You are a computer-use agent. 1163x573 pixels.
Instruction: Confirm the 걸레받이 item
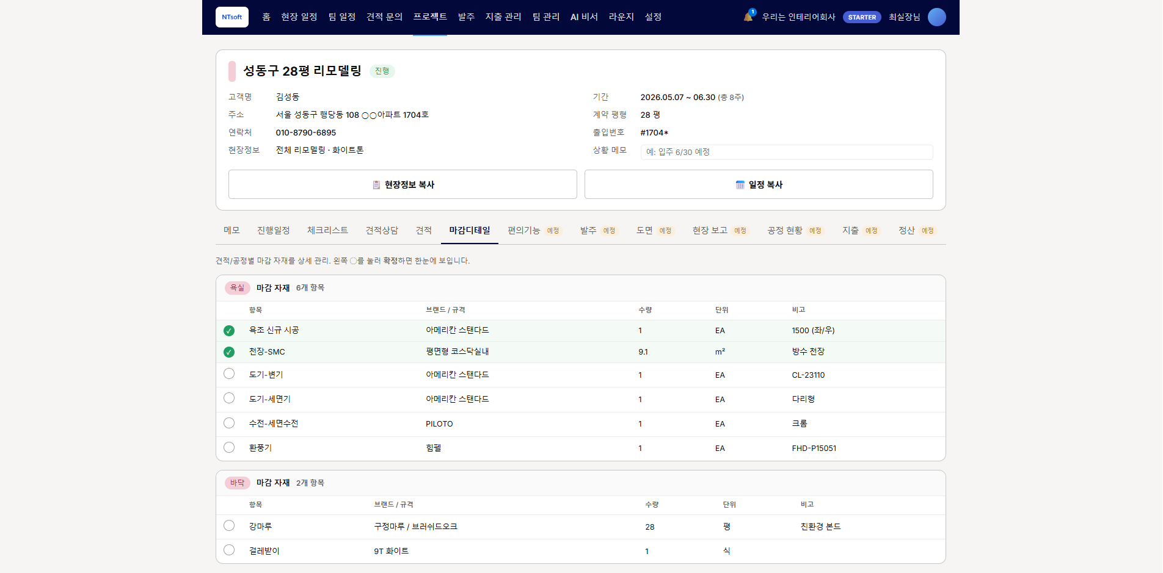[229, 550]
